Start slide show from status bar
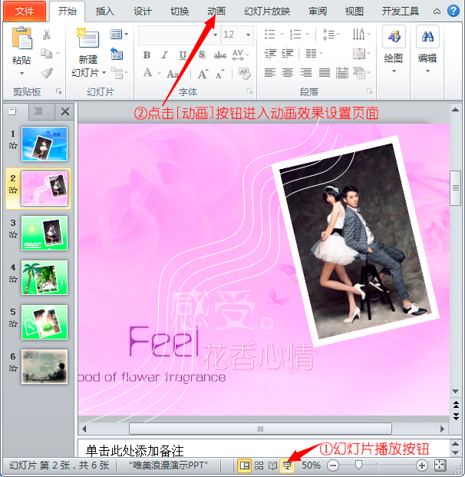This screenshot has height=477, width=465. (287, 465)
